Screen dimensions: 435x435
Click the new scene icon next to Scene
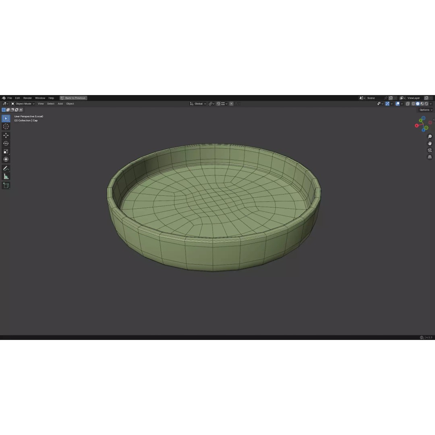pyautogui.click(x=391, y=98)
